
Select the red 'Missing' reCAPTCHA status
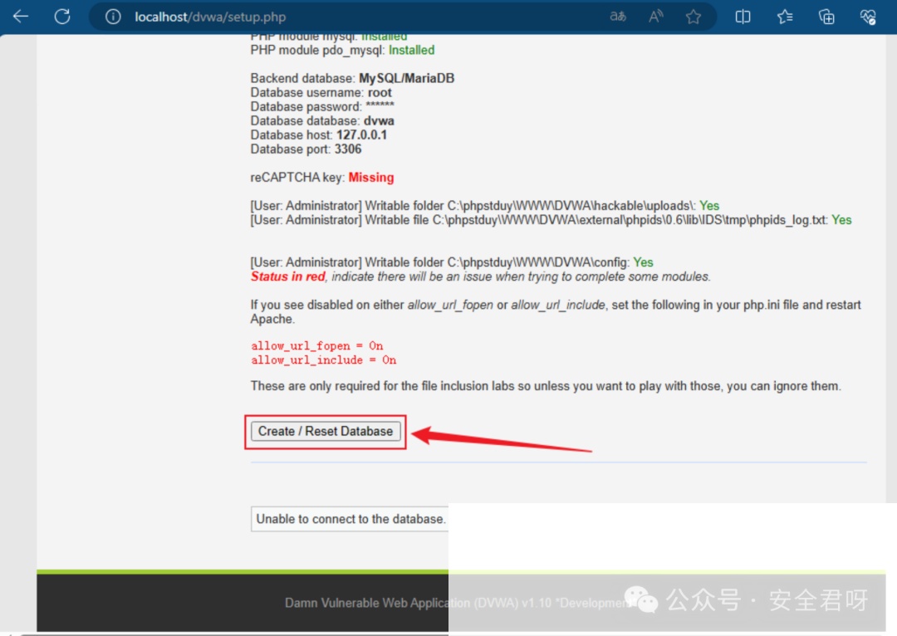point(370,178)
